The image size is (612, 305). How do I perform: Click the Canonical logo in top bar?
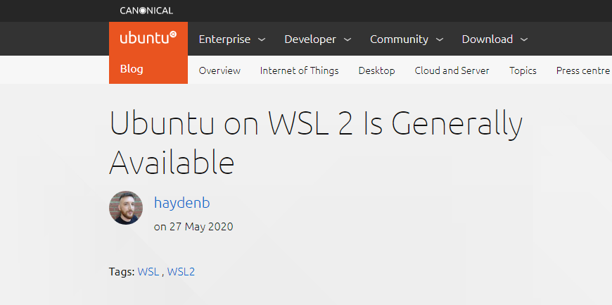pos(146,11)
